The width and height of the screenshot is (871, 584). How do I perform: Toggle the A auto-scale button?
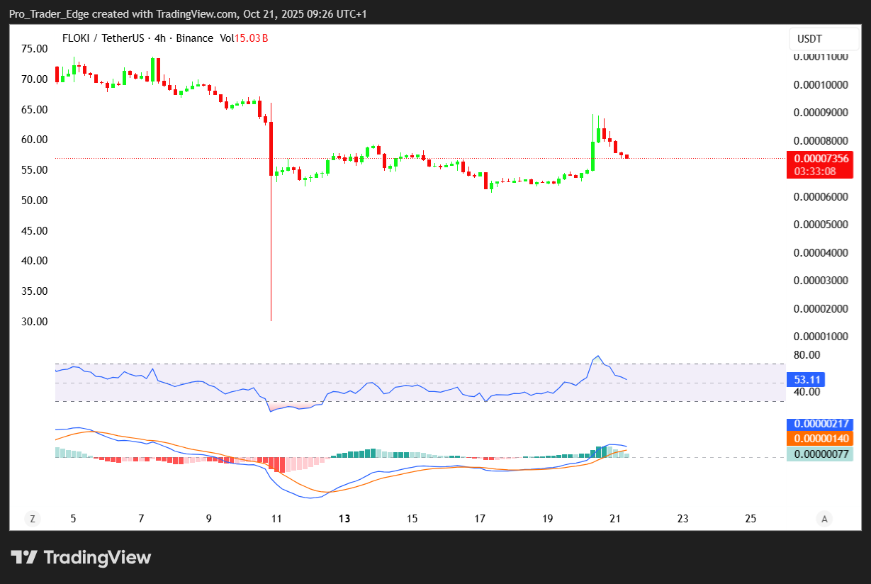click(x=824, y=519)
